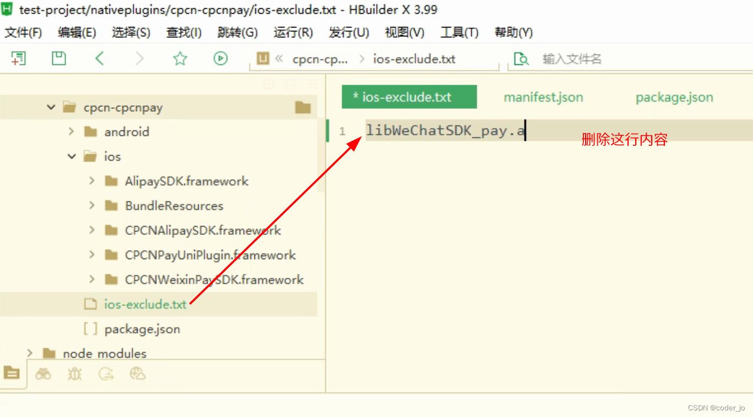Viewport: 753px width, 417px height.
Task: Switch to the ios-exclude.txt editor tab
Action: [x=409, y=97]
